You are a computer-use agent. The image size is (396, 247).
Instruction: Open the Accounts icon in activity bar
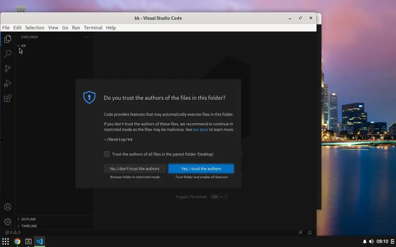(8, 207)
